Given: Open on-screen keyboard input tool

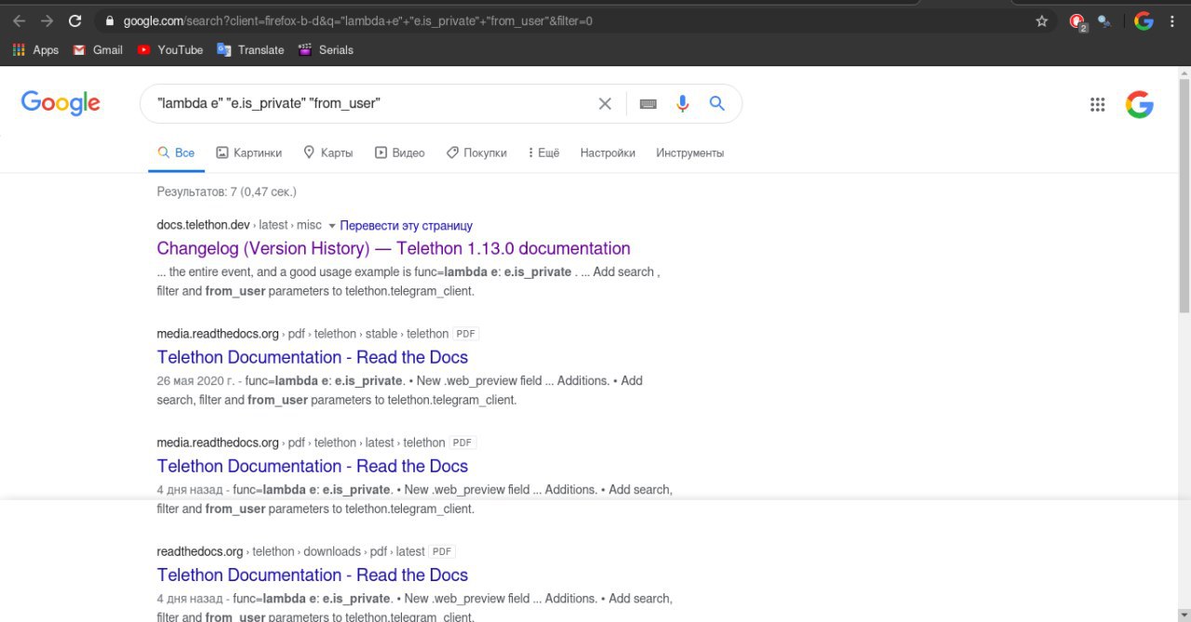Looking at the screenshot, I should point(649,103).
